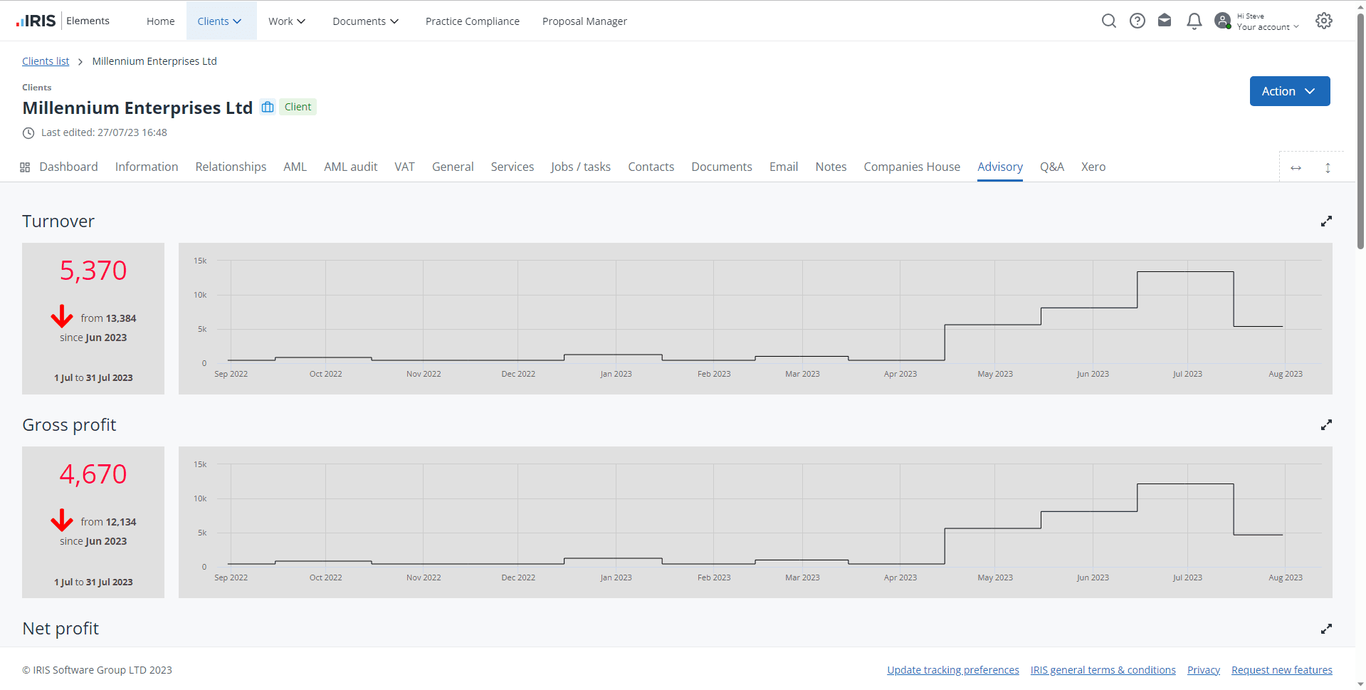Switch to the Email tab
The width and height of the screenshot is (1366, 690).
coord(783,167)
